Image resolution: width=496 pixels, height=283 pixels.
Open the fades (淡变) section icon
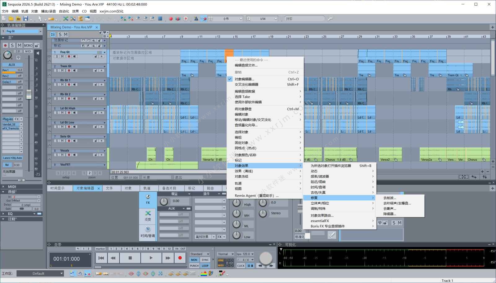(x=148, y=216)
